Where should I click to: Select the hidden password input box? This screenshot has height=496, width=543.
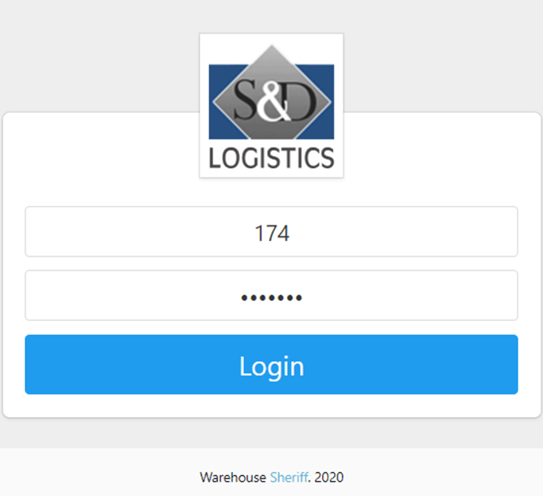pyautogui.click(x=272, y=295)
